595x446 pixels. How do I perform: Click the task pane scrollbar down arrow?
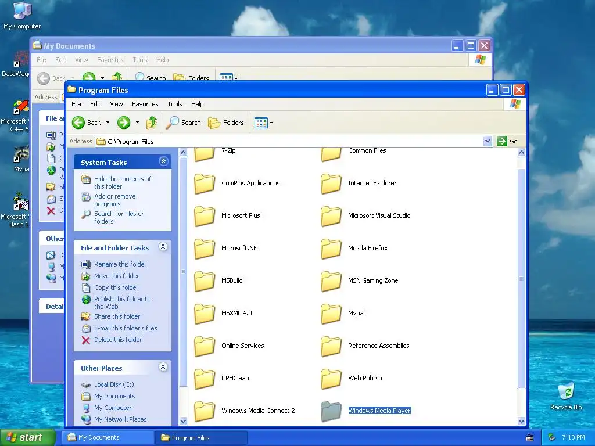(183, 421)
